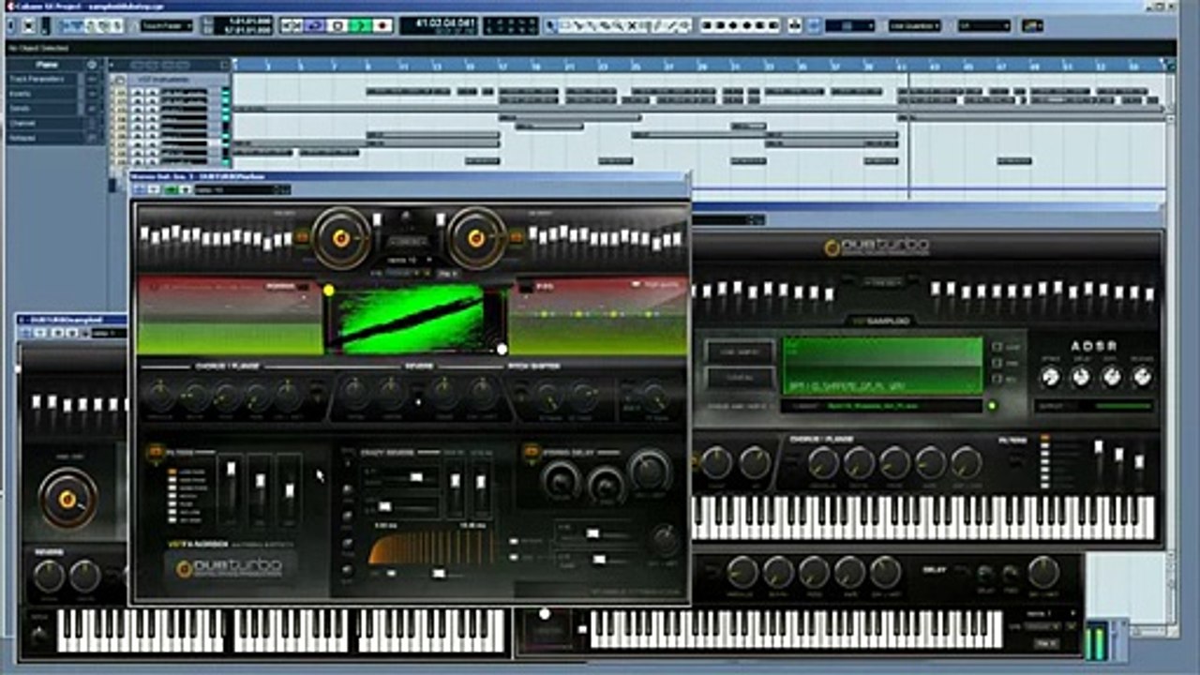Click first Reverb knob in left DubTurbo window
1200x675 pixels.
tap(49, 577)
